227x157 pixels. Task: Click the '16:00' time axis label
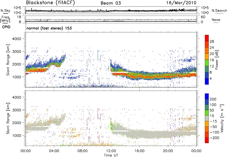139,151
